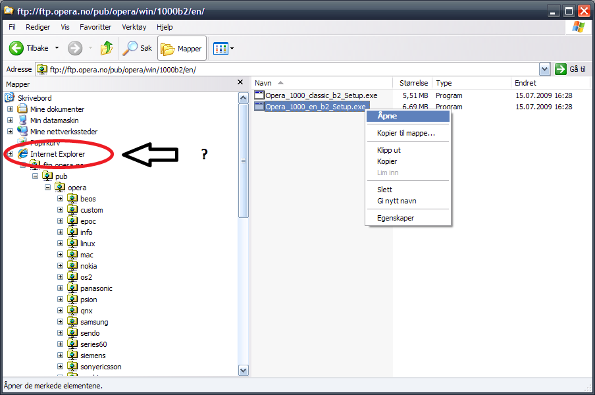
Task: Click the pub FTP folder icon
Action: tap(47, 176)
